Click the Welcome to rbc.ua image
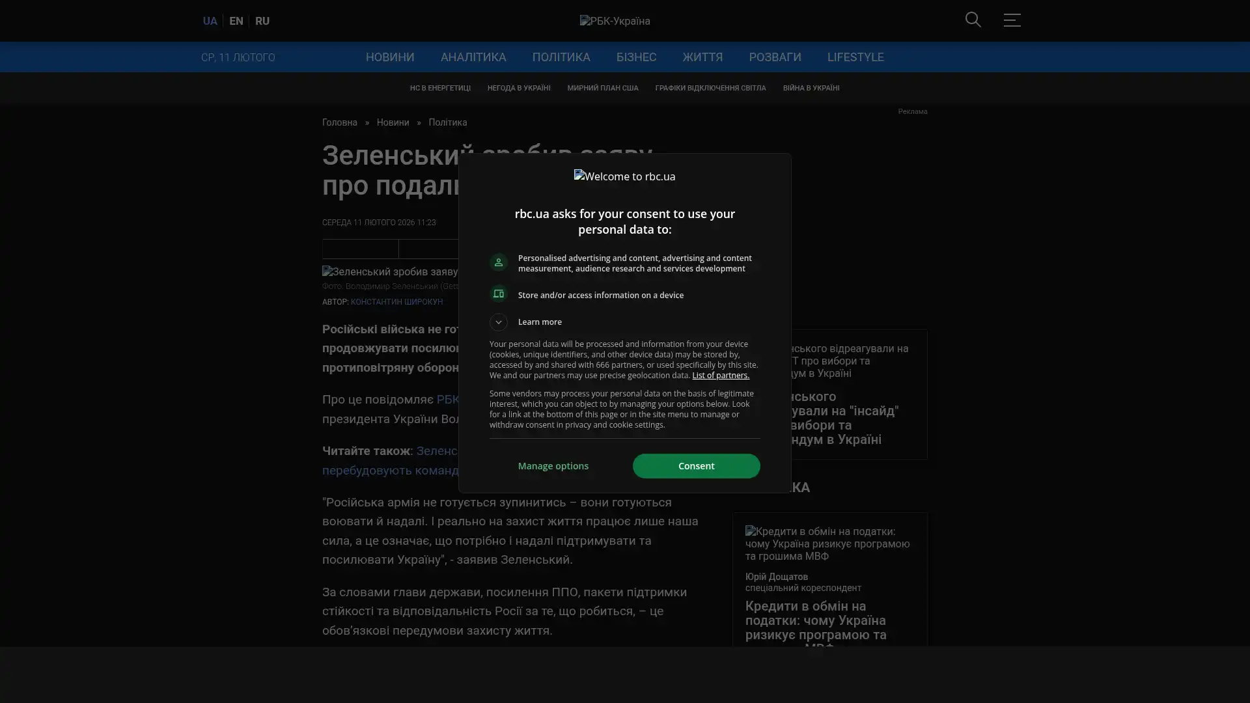The width and height of the screenshot is (1250, 703). point(624,176)
